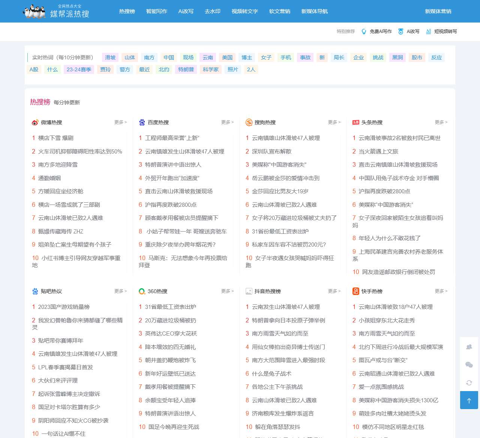Image resolution: width=480 pixels, height=438 pixels.
Task: Click the Kuaishou icon beside 快手热榜
Action: pos(355,291)
